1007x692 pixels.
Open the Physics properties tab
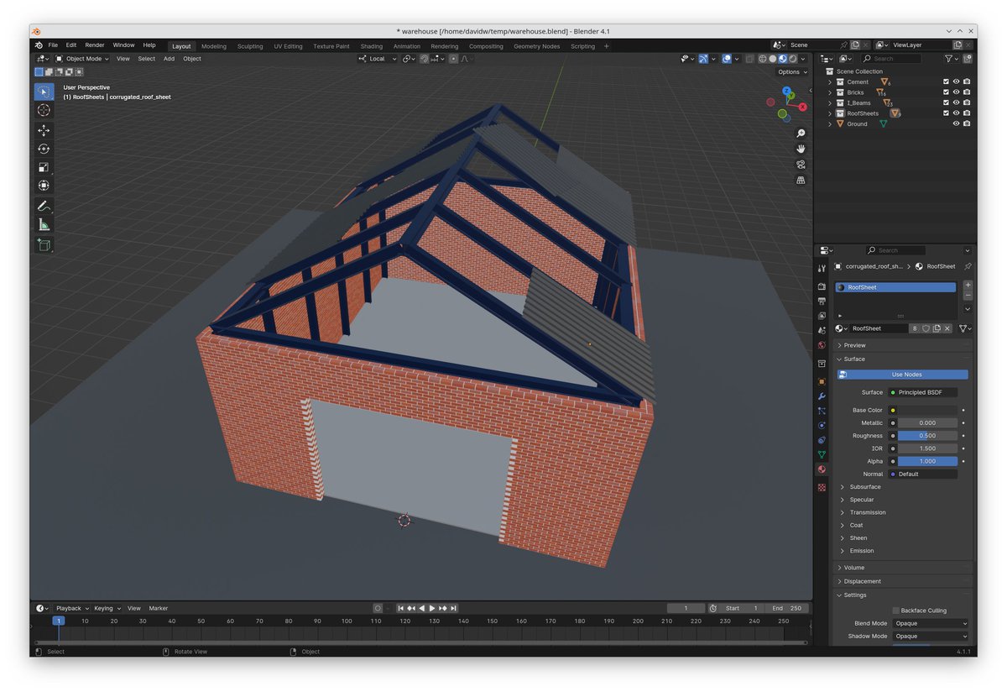(x=822, y=425)
